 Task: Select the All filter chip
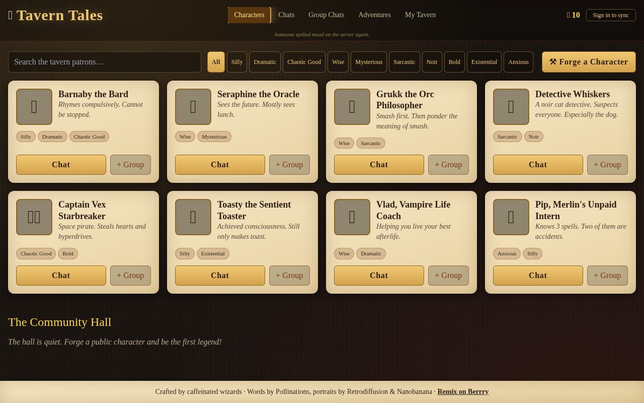pyautogui.click(x=216, y=62)
